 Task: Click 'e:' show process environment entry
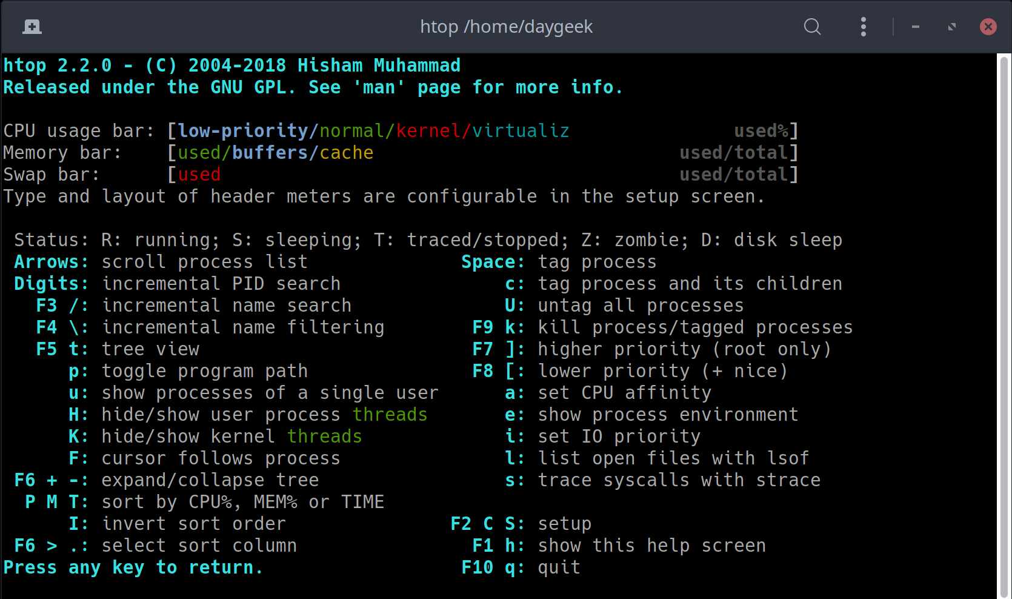tap(651, 415)
